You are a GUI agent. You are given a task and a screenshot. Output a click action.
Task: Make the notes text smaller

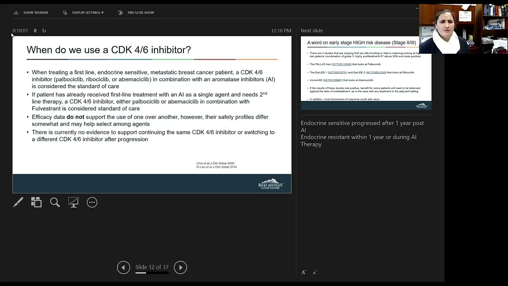pos(314,272)
